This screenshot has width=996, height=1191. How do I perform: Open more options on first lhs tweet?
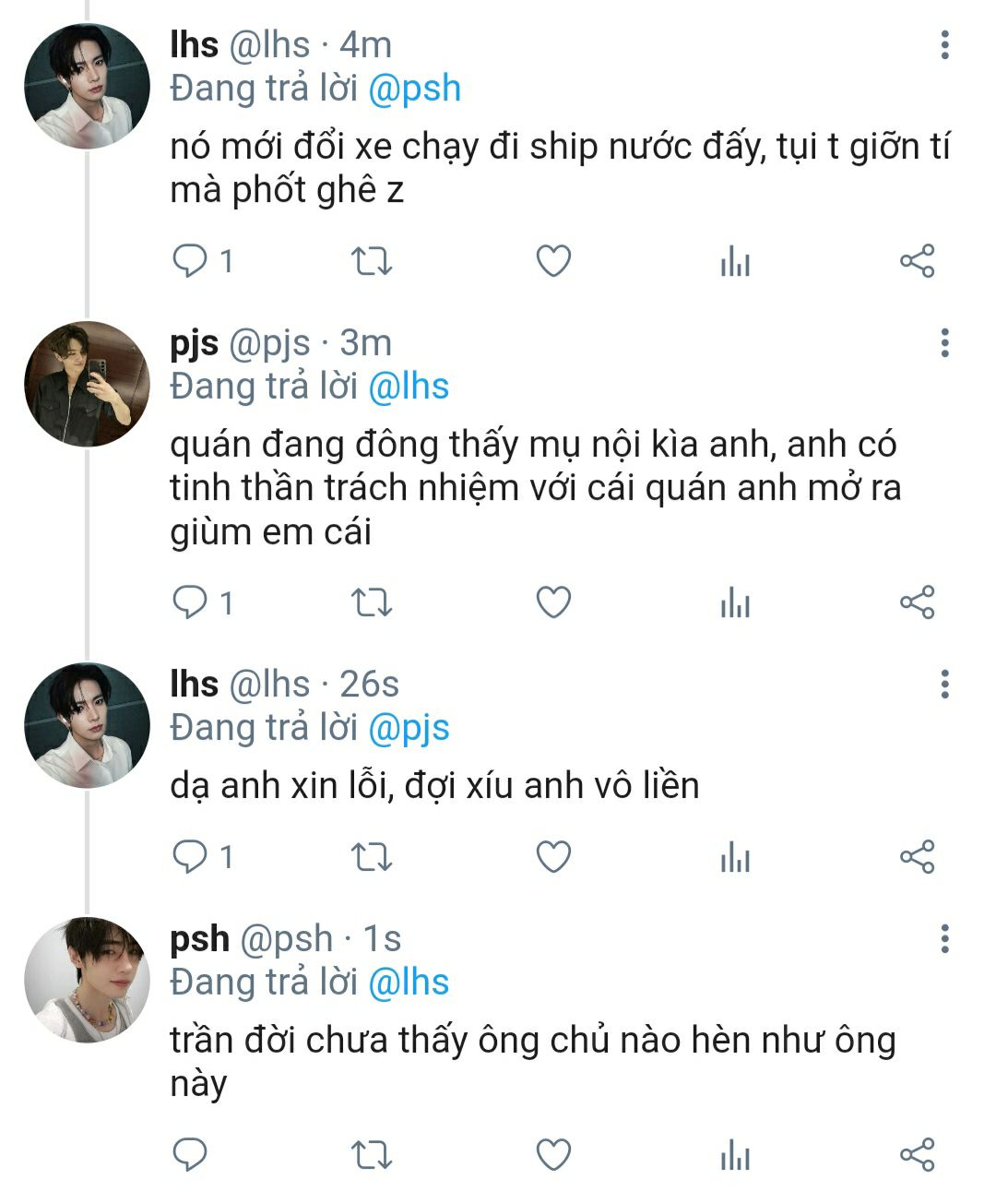(944, 44)
